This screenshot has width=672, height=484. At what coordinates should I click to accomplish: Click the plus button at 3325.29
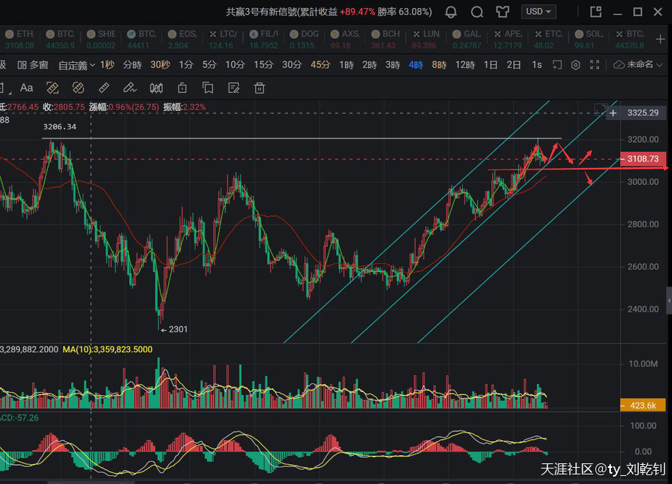pos(613,113)
